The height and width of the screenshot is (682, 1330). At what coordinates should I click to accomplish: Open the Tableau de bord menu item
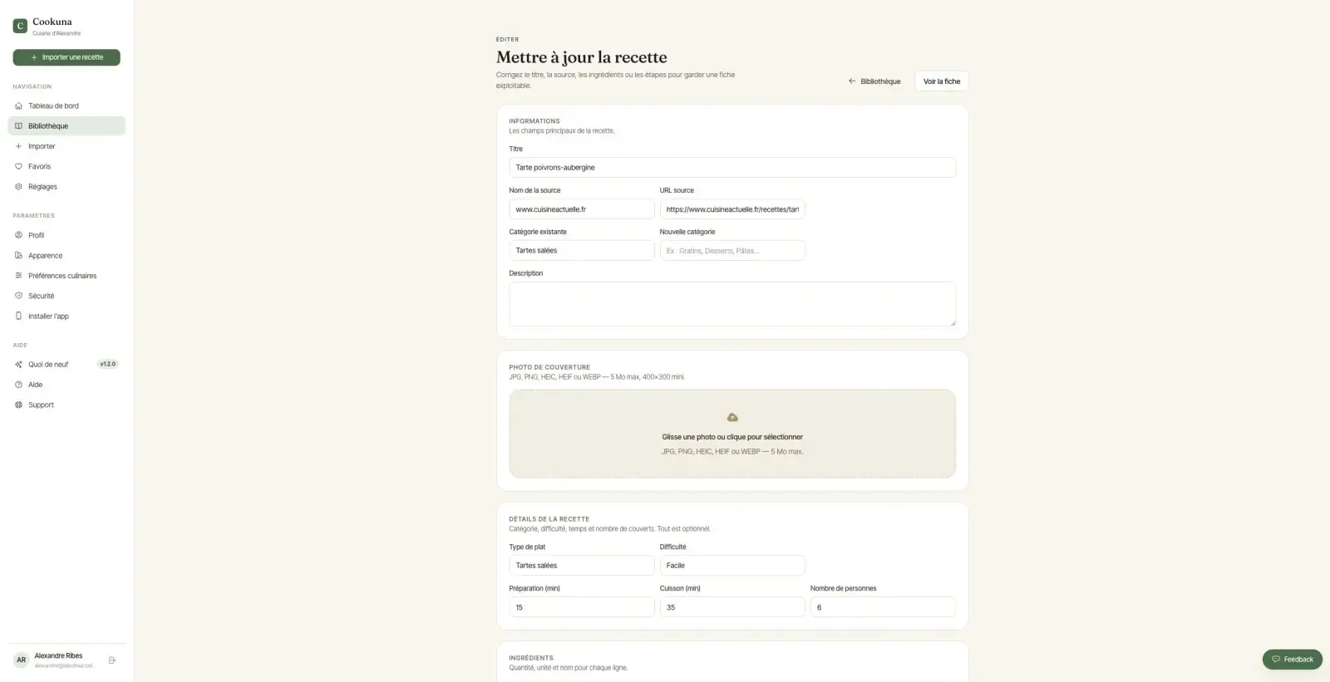66,106
